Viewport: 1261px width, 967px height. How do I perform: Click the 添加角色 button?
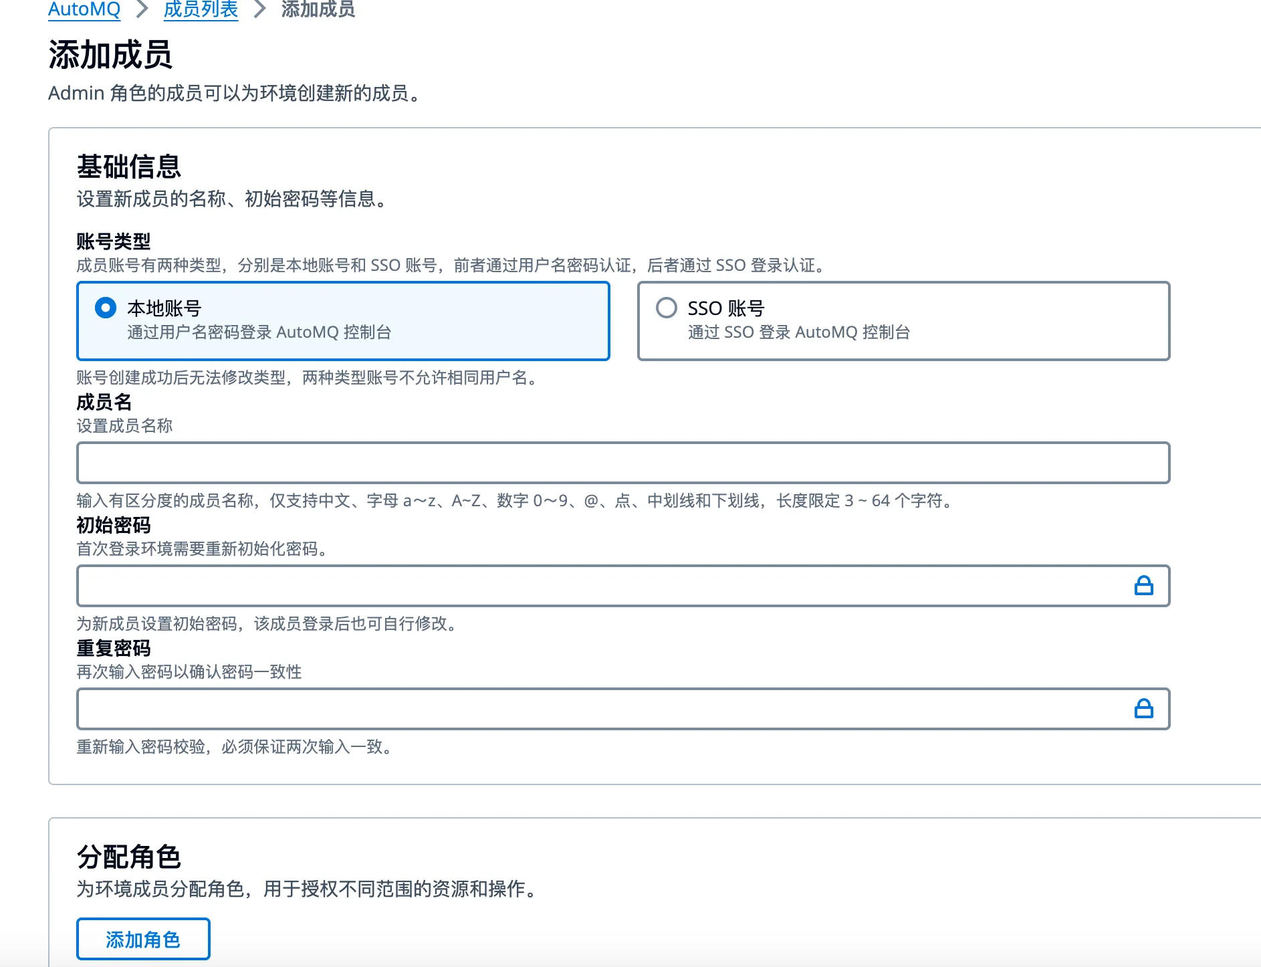(142, 939)
